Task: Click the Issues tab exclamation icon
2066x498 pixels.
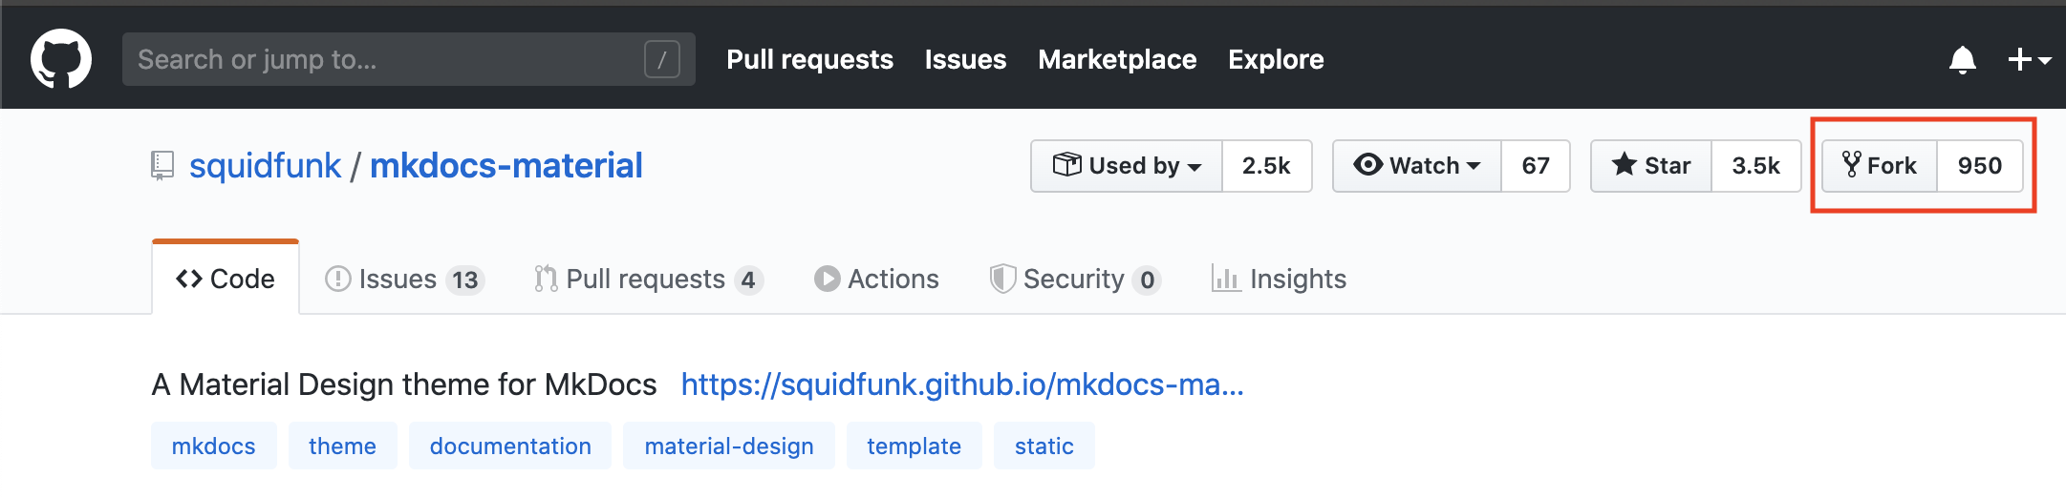Action: point(338,279)
